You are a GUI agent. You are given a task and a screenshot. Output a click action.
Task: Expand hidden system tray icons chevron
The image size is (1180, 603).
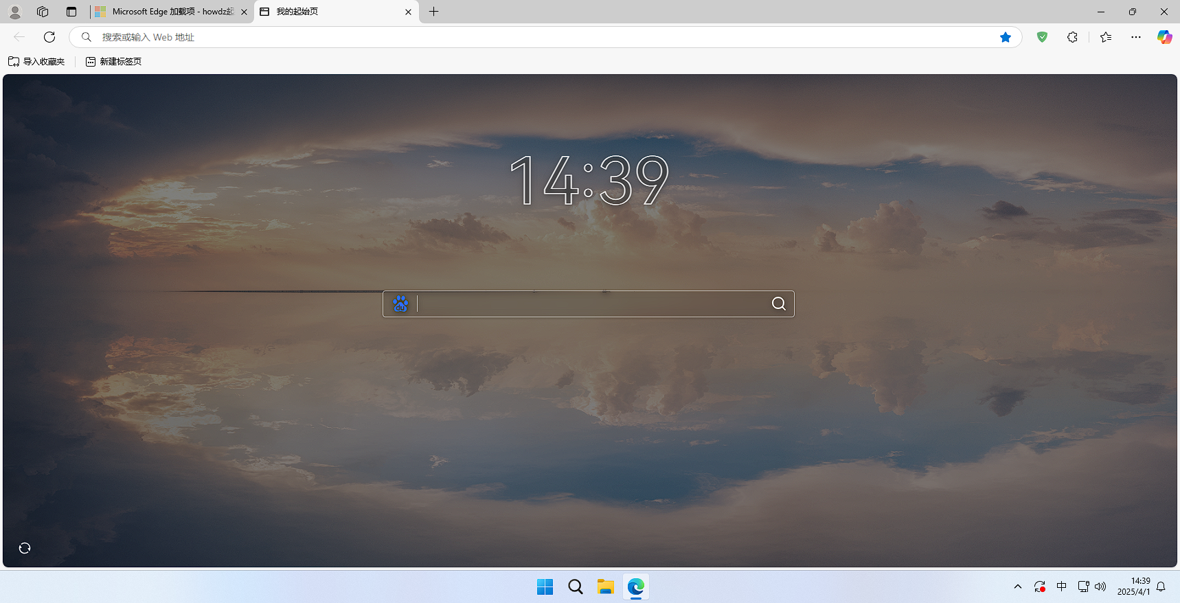click(x=1018, y=587)
